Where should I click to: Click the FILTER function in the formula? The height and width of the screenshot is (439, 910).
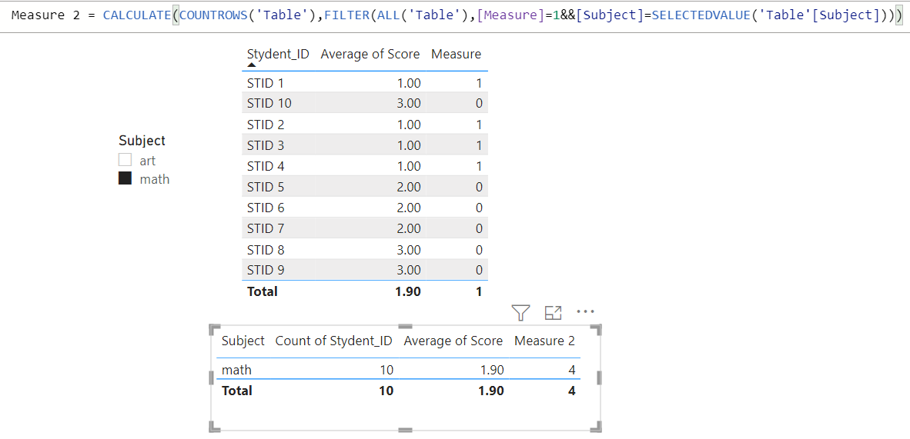pyautogui.click(x=346, y=15)
